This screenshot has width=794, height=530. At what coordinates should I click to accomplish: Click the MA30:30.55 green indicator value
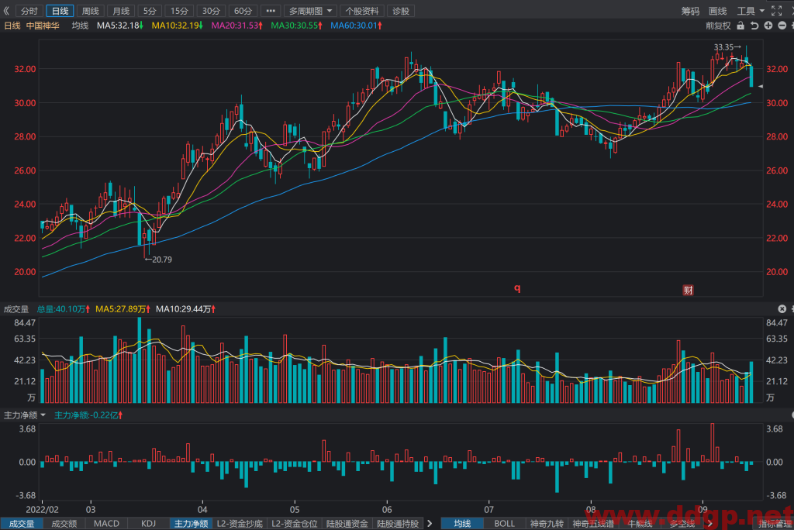[x=296, y=26]
